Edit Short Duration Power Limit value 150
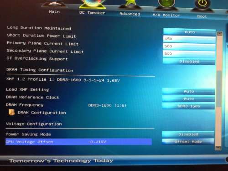The image size is (228, 171). coord(189,39)
